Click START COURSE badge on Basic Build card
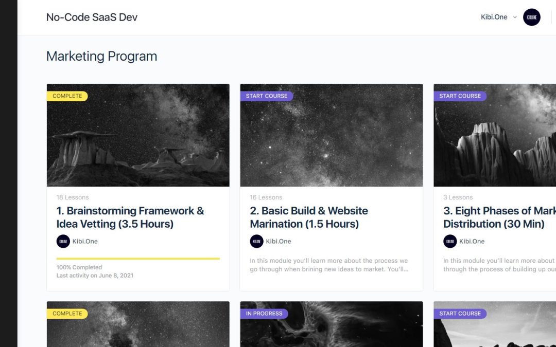Screen dimensions: 556x347 (267, 96)
